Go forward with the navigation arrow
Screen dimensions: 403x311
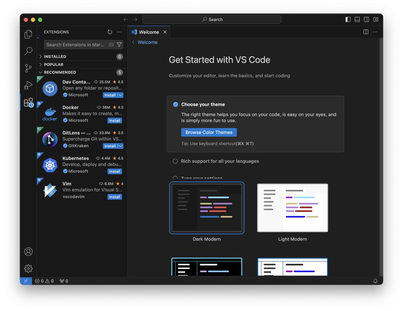point(135,20)
